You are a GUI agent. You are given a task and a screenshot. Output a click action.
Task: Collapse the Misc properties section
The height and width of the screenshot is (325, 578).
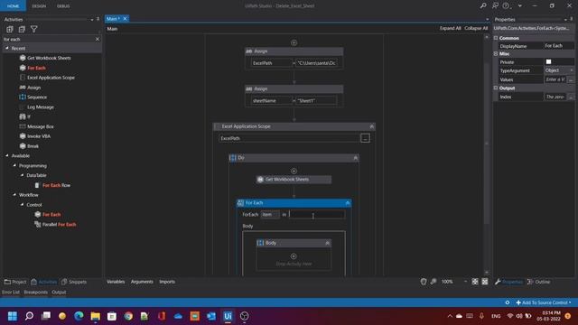496,54
